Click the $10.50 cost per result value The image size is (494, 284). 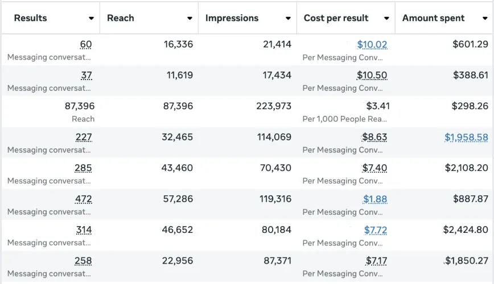click(x=372, y=75)
